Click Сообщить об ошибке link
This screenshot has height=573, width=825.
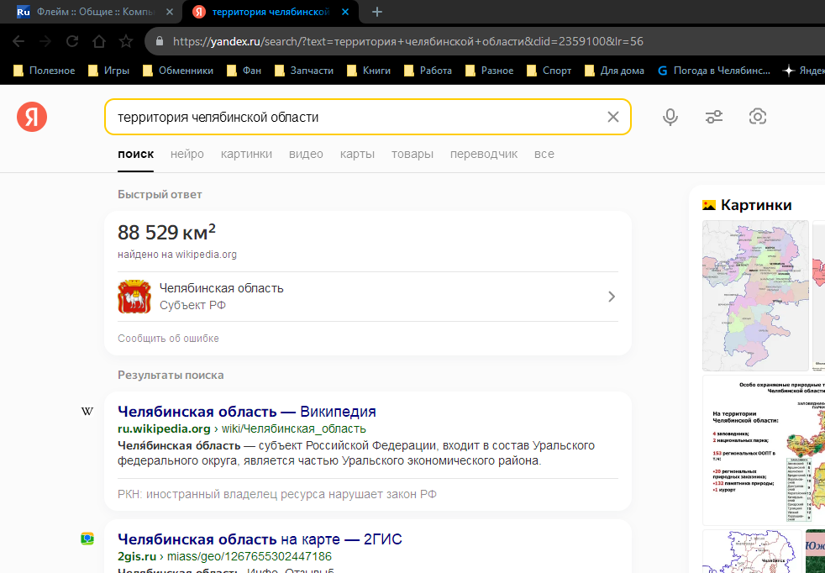pyautogui.click(x=168, y=339)
